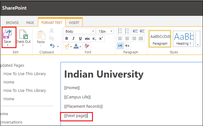Click the Undo arrow icon
The width and height of the screenshot is (203, 126).
coord(52,46)
